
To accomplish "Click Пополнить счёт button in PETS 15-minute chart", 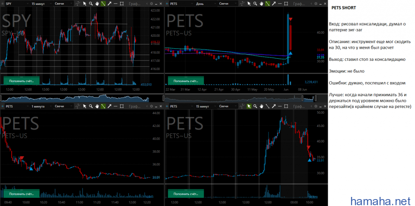I will tap(186, 193).
